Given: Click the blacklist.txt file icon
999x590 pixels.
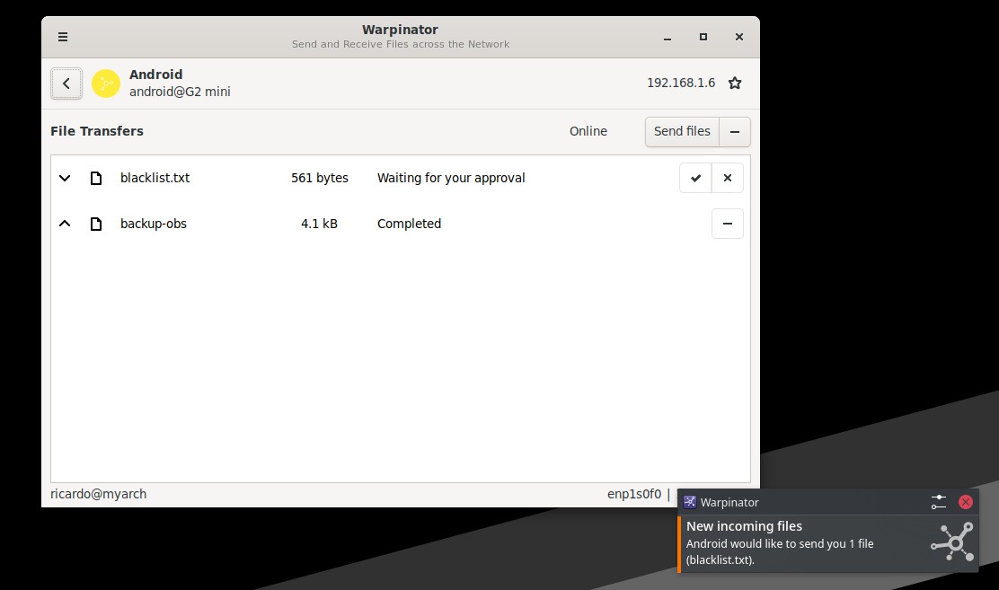Looking at the screenshot, I should click(x=96, y=178).
